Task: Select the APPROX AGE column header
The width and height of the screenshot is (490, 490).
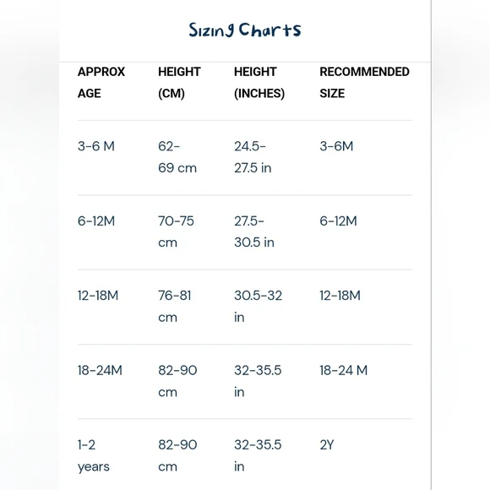Action: (101, 83)
